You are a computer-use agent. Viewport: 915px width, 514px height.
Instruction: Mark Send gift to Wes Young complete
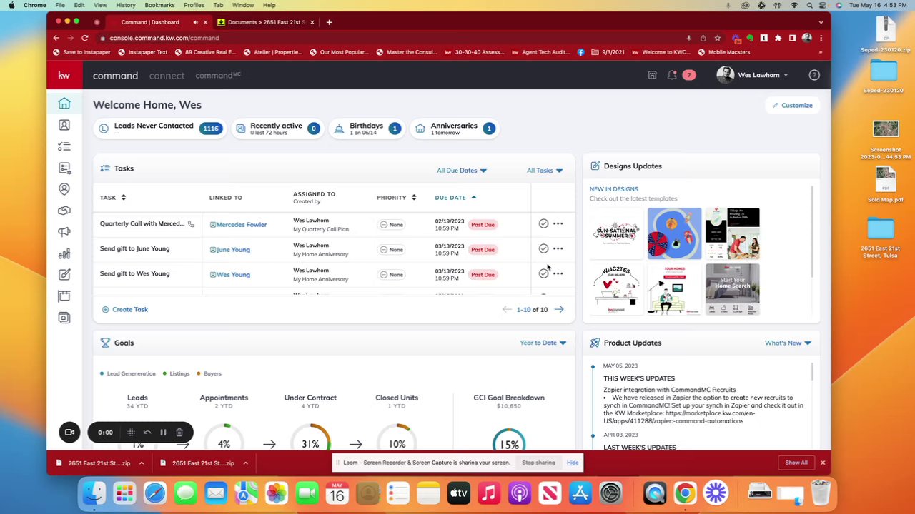(x=543, y=273)
